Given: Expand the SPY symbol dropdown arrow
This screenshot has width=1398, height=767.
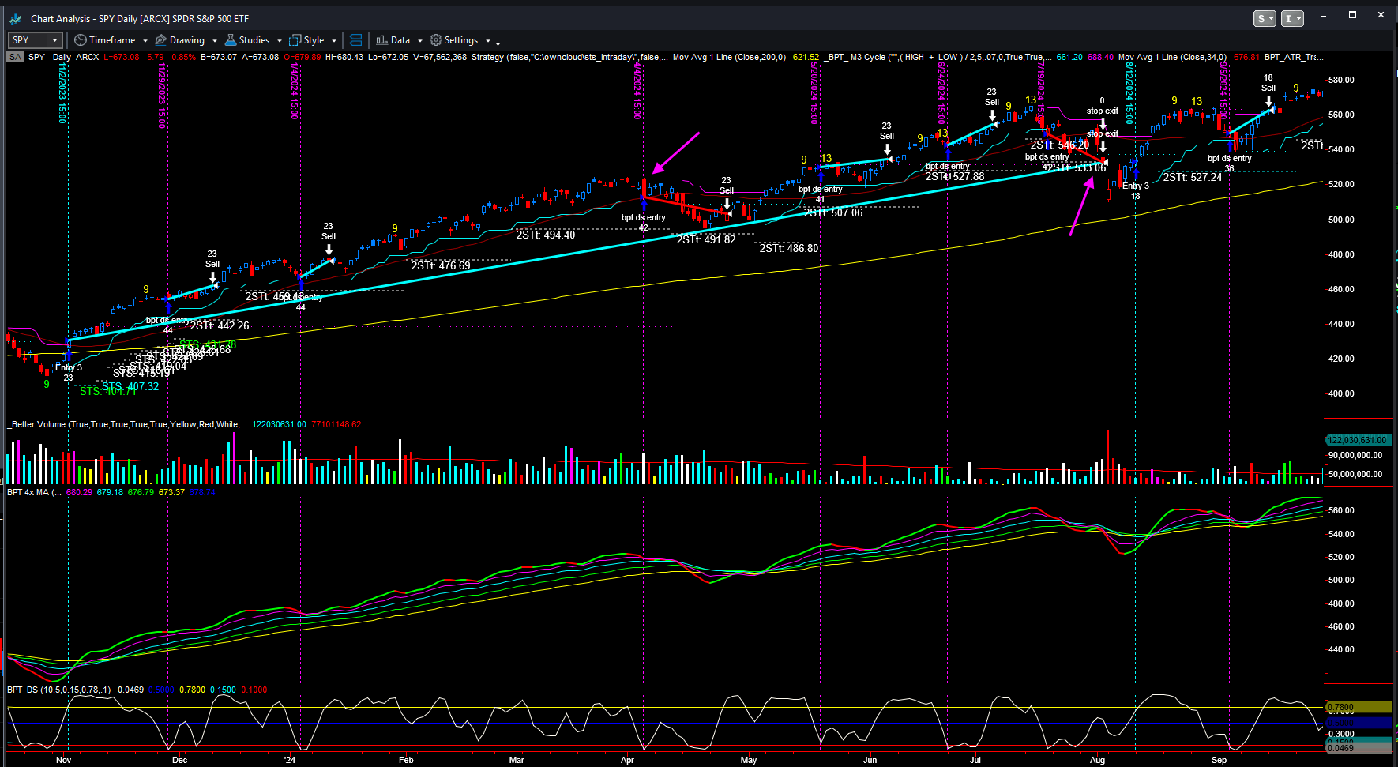Looking at the screenshot, I should [x=54, y=40].
